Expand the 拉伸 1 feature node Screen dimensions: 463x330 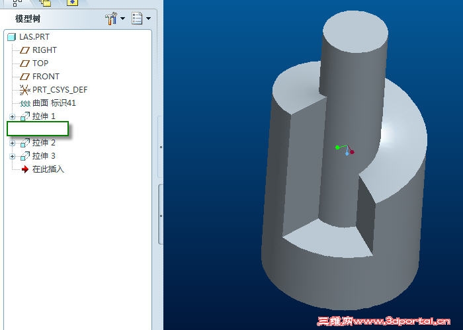pyautogui.click(x=12, y=116)
